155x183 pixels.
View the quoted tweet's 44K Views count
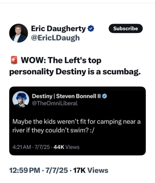click(66, 147)
